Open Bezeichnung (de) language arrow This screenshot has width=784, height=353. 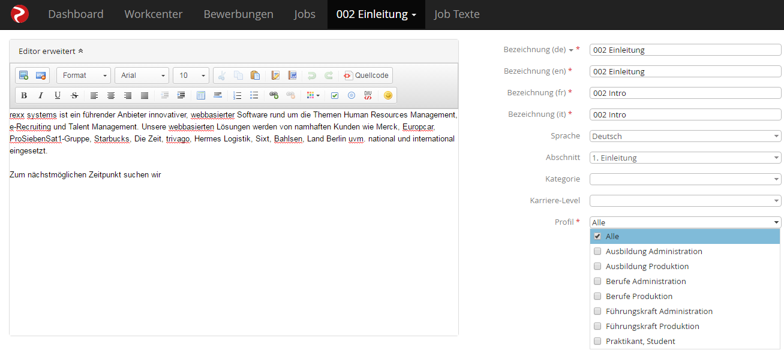point(571,50)
